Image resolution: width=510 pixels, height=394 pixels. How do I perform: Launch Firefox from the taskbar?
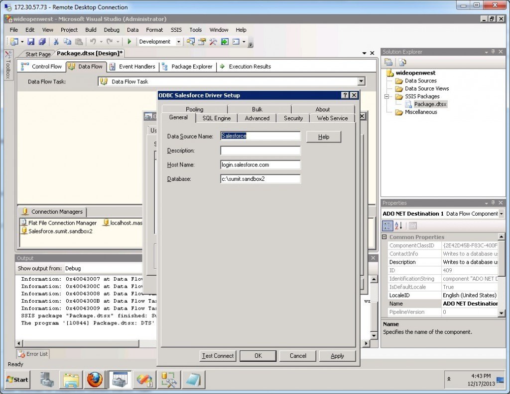(x=95, y=380)
